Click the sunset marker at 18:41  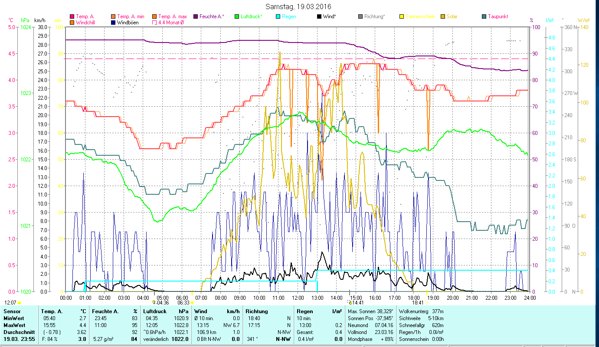(427, 302)
